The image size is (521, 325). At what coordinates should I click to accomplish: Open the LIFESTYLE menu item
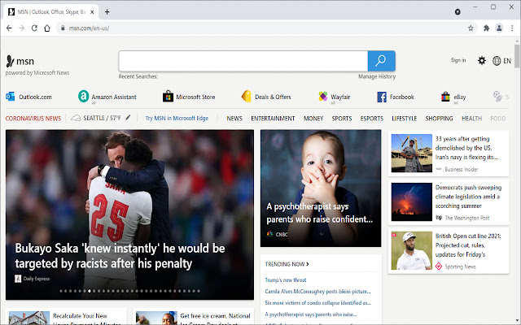click(404, 119)
